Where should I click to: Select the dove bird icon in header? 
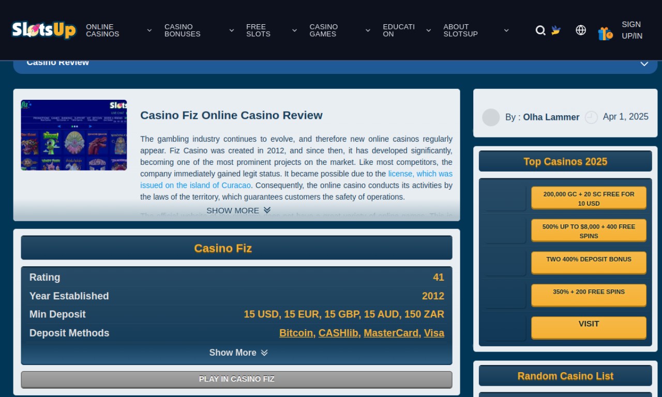[x=556, y=30]
